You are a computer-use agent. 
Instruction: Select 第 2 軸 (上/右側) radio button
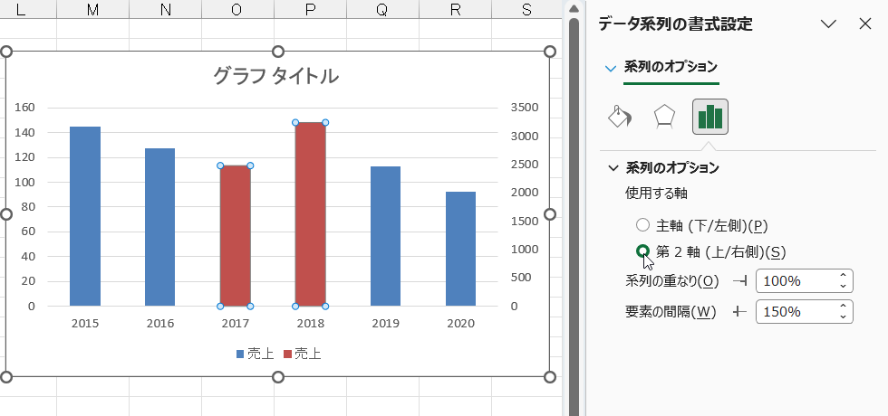coord(642,251)
